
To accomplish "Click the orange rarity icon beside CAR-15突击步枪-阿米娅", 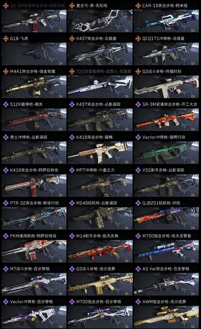I will [x=138, y=6].
